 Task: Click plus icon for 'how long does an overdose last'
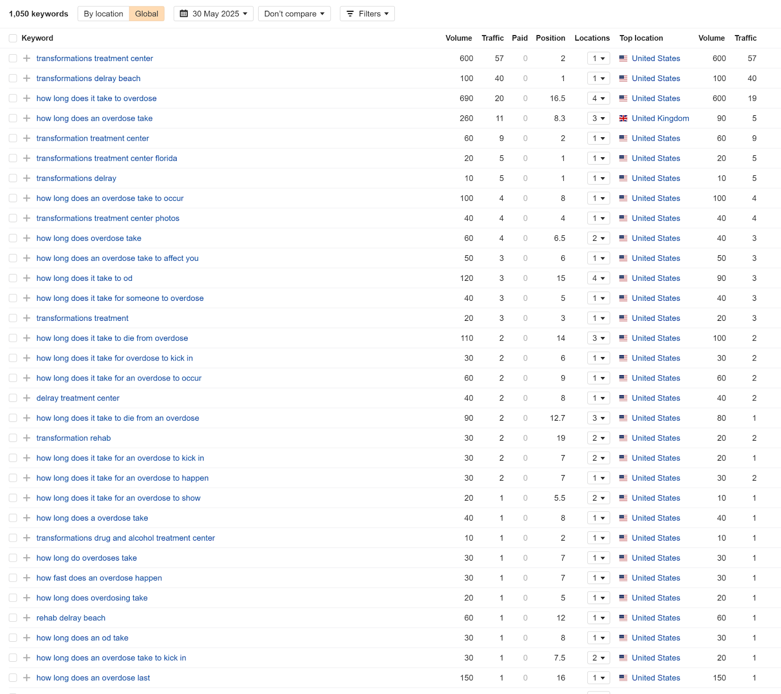click(x=27, y=678)
